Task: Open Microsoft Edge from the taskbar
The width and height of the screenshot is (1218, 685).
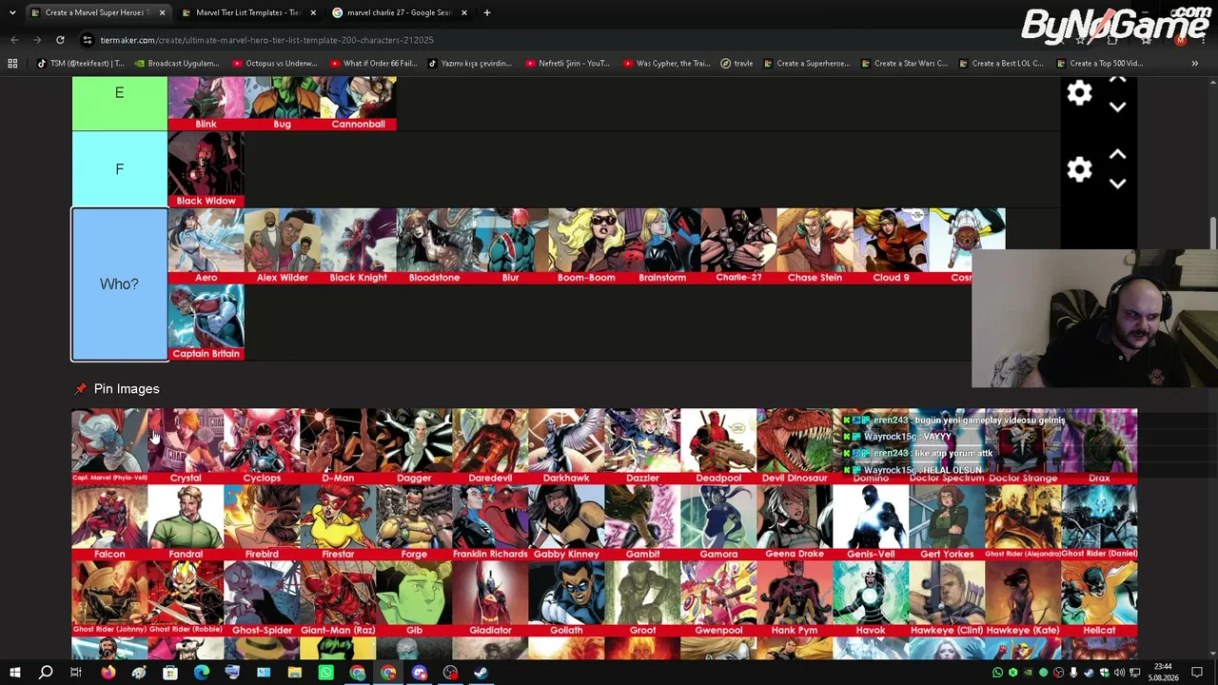Action: 201,673
